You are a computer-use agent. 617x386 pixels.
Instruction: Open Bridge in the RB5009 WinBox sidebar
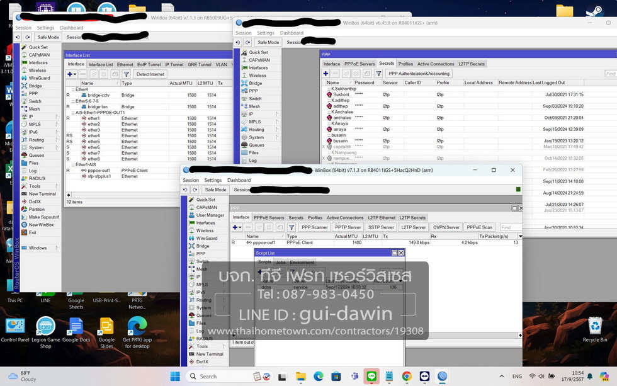[35, 86]
